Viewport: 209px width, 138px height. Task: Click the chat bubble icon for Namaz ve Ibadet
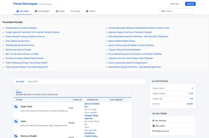click(16, 136)
